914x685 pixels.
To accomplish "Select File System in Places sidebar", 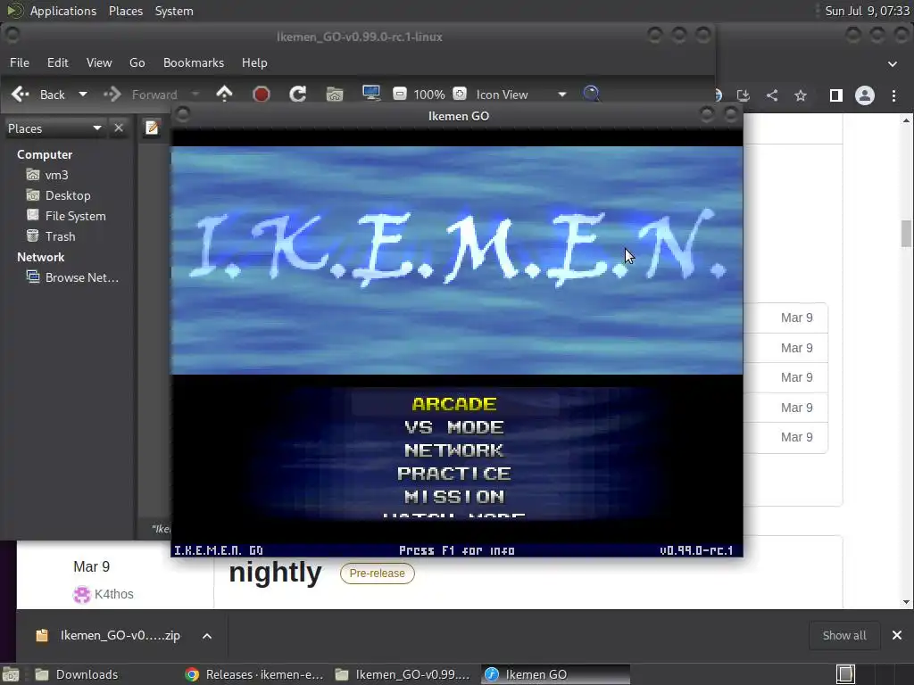I will 66,216.
